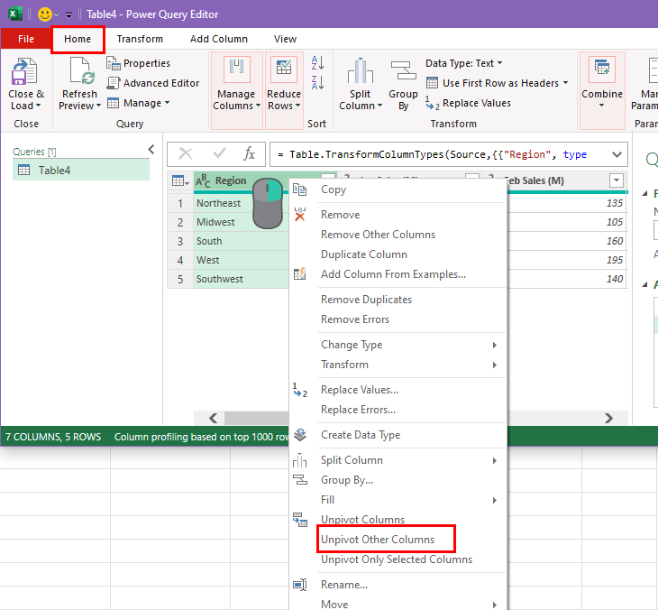The image size is (658, 610).
Task: Open the Manage Columns menu
Action: tap(237, 90)
